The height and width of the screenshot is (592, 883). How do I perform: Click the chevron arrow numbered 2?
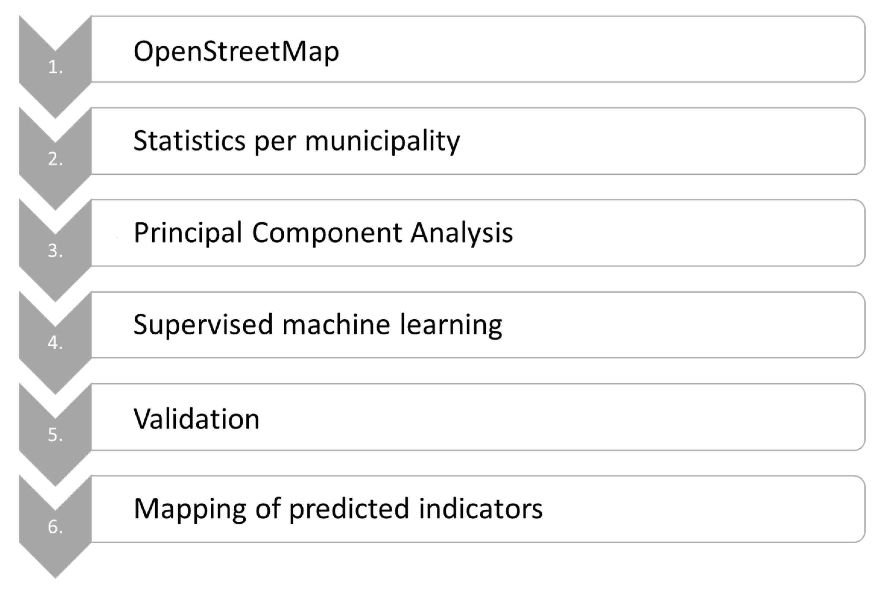point(55,159)
